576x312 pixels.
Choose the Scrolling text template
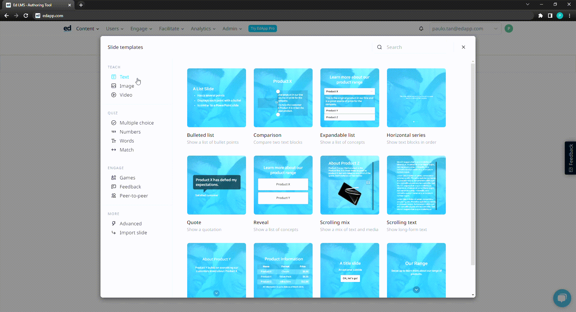(416, 185)
